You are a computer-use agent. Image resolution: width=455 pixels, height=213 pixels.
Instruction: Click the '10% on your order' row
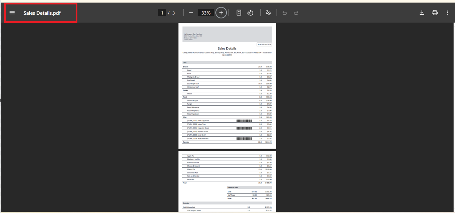[227, 211]
